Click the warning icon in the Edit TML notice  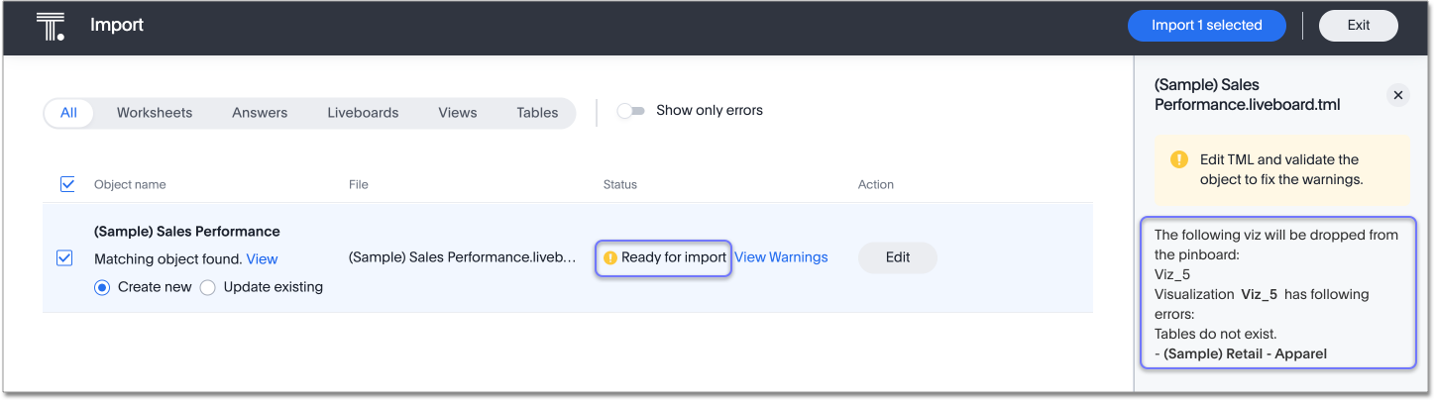[1178, 159]
